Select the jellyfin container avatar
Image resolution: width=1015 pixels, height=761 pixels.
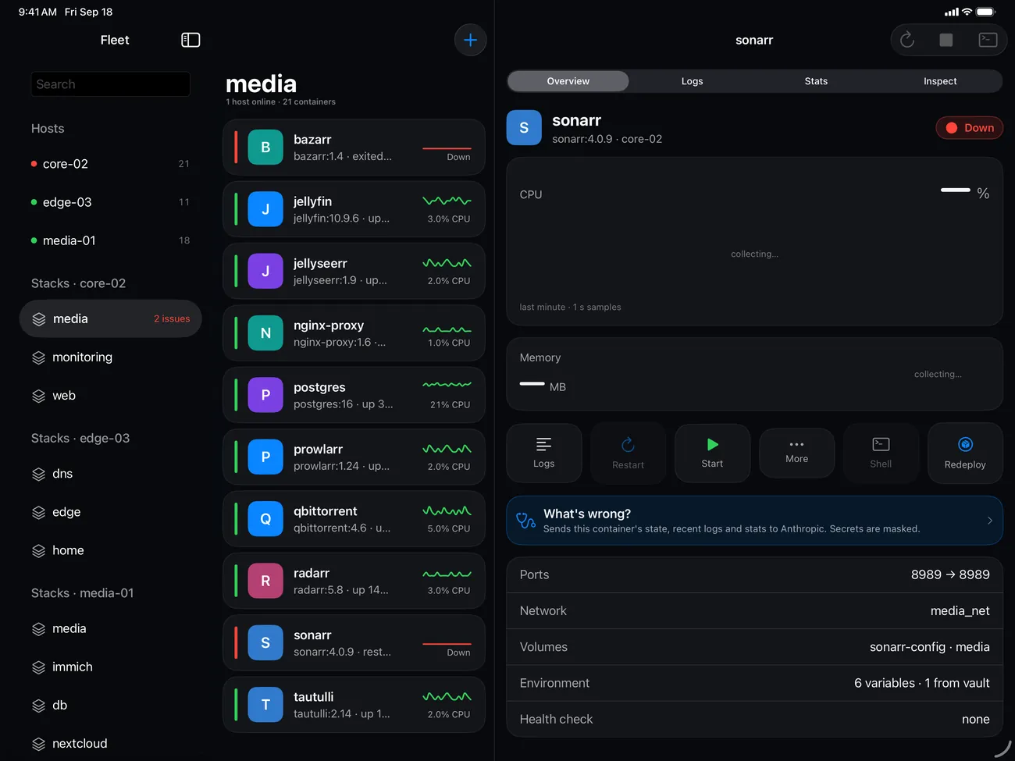265,209
